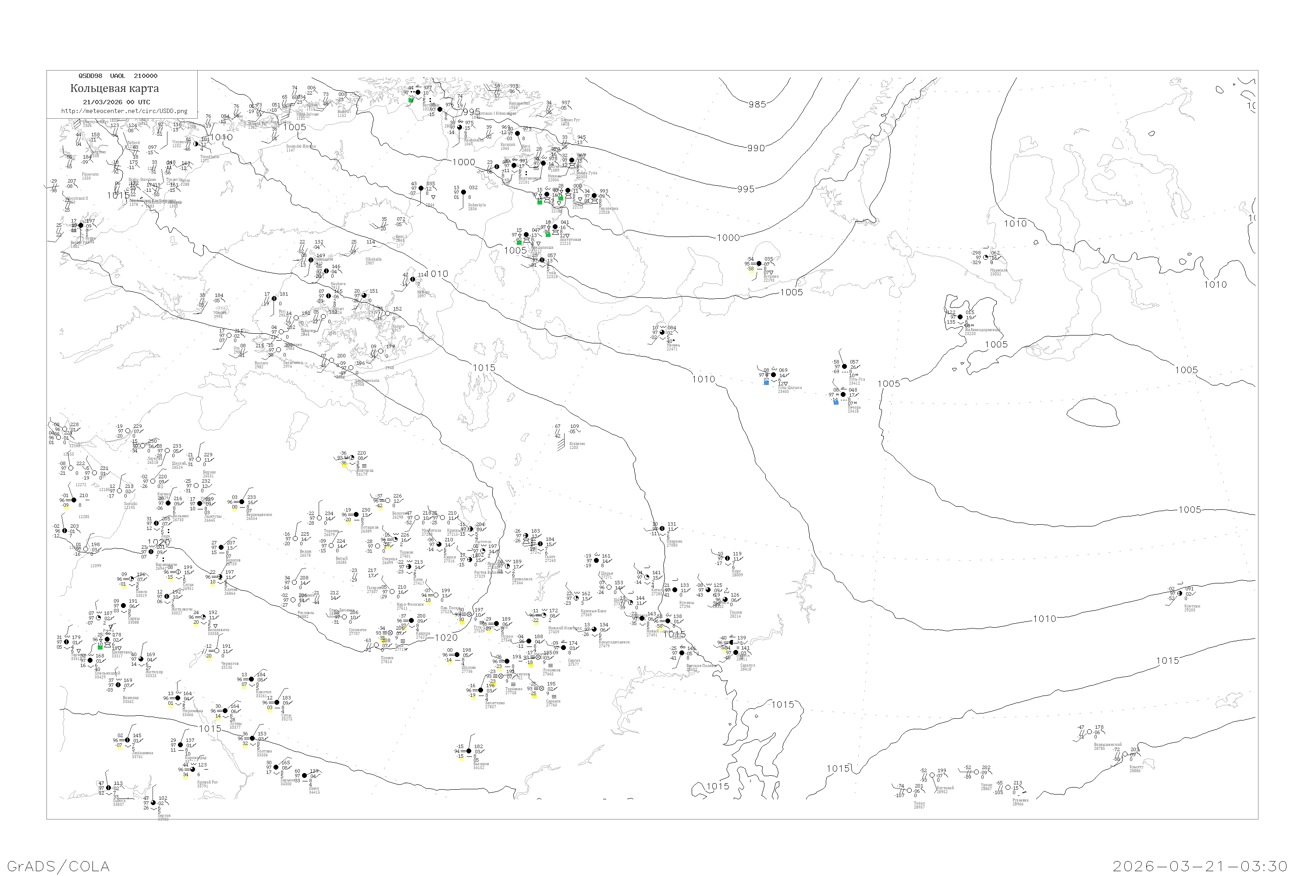
Task: Click the Железнодорожный station circle
Action: coord(960,317)
